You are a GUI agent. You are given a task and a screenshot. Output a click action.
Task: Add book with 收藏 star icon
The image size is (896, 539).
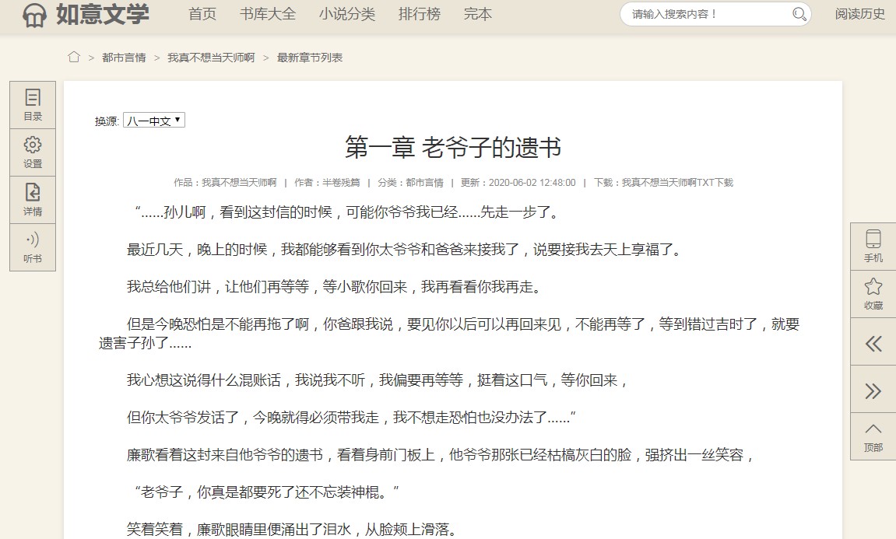(873, 293)
